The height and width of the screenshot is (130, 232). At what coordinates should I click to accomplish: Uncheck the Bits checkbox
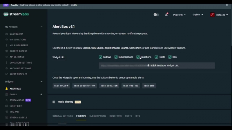click(170, 57)
